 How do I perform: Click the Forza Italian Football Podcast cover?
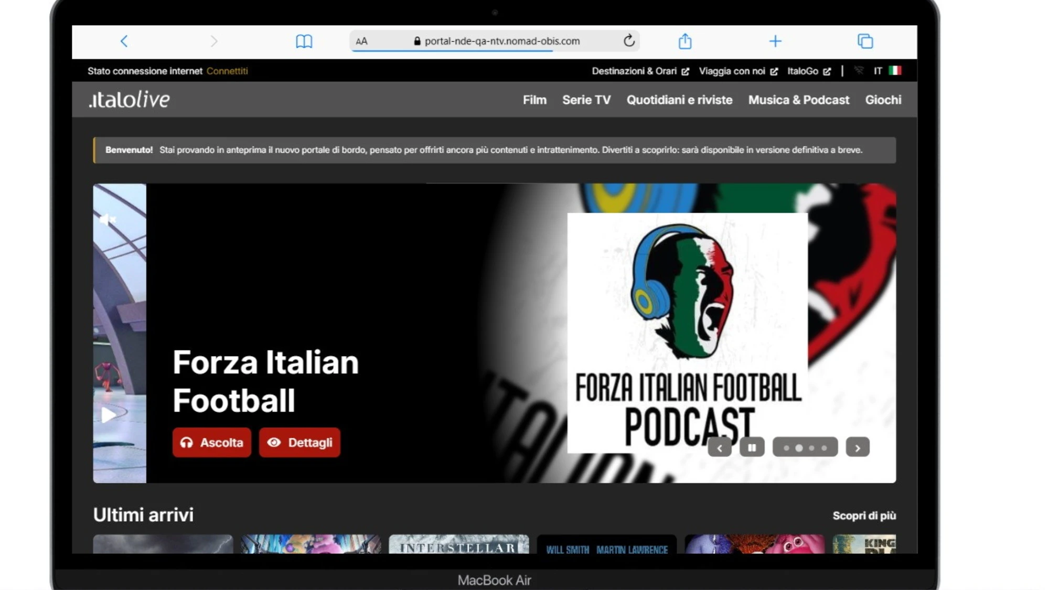(x=688, y=332)
